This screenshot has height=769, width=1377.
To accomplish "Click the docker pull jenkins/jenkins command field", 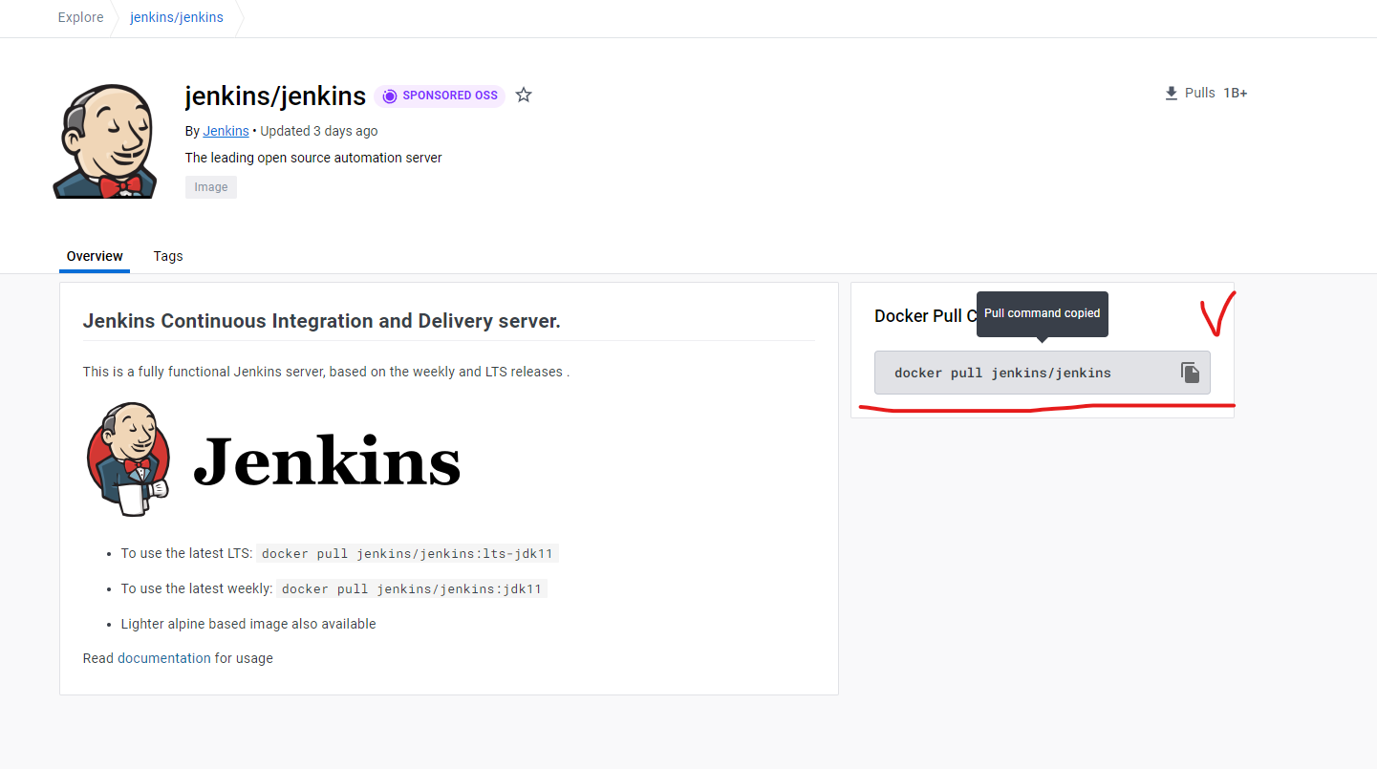I will (1043, 373).
